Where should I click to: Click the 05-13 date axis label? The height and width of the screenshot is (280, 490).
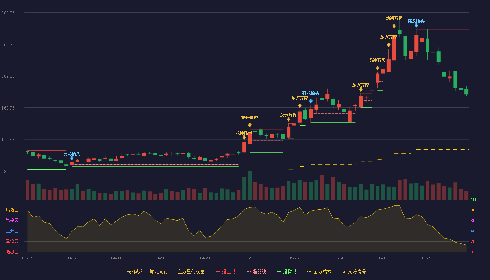249,258
